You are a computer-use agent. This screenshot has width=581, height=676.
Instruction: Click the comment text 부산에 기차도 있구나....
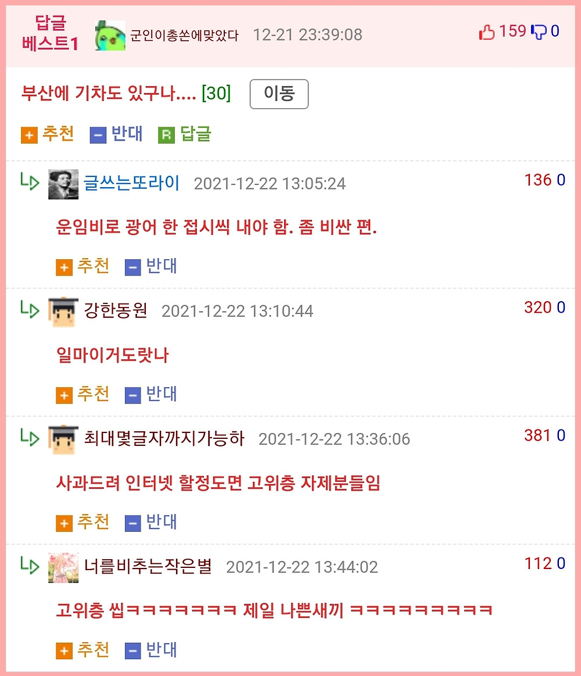tap(109, 92)
